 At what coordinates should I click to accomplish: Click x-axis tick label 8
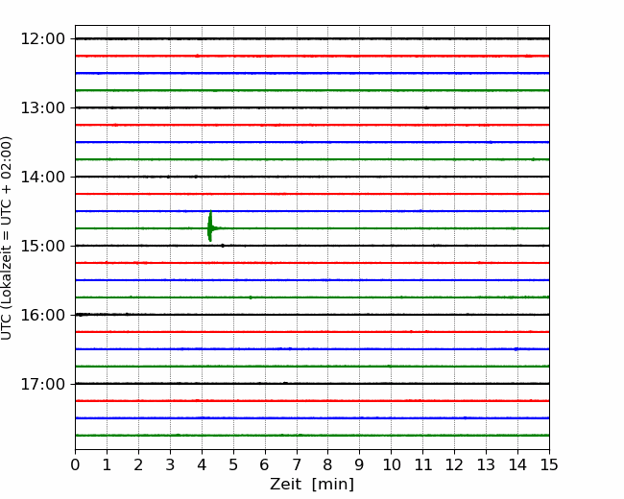(x=328, y=464)
